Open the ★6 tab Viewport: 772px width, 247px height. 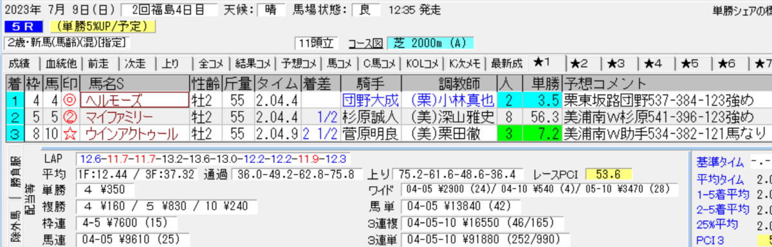click(727, 64)
